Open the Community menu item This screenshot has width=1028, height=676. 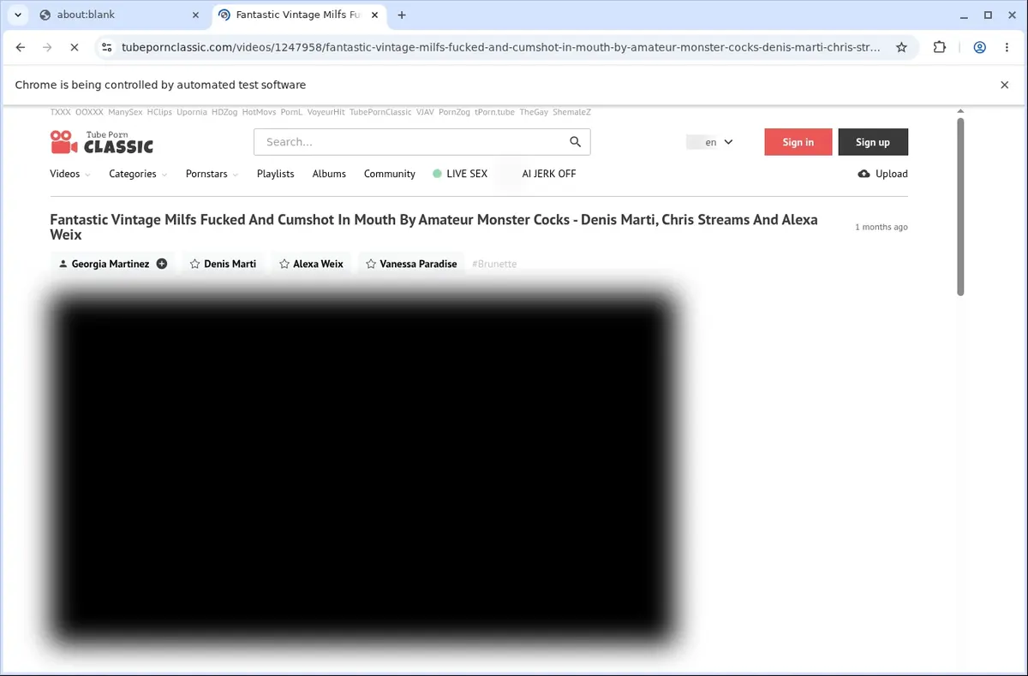[x=389, y=174]
